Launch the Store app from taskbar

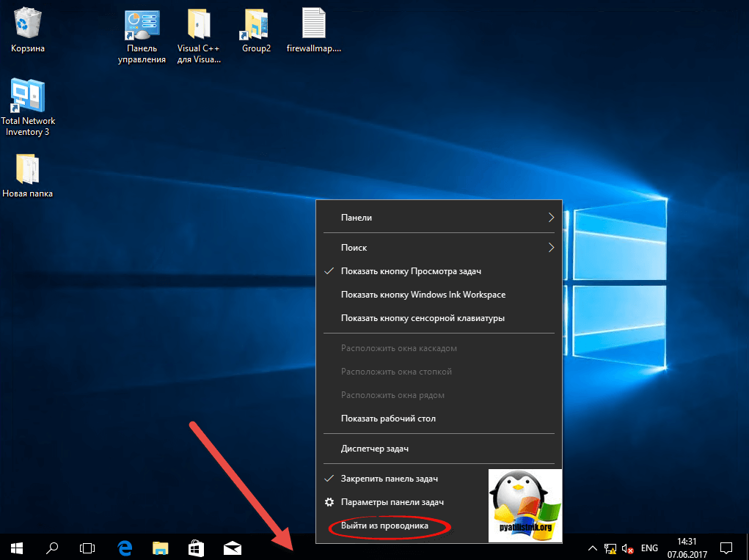[197, 548]
